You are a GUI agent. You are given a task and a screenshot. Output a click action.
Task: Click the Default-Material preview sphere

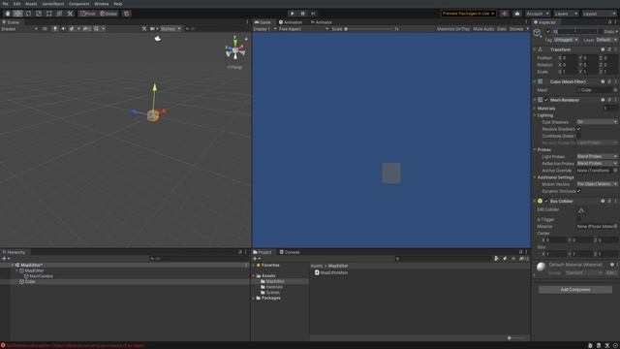coord(541,267)
